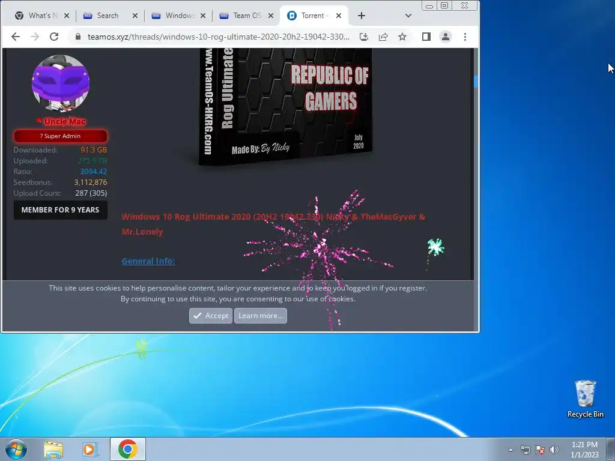This screenshot has width=615, height=461.
Task: Click the Ratio 3094.42 value
Action: 93,171
